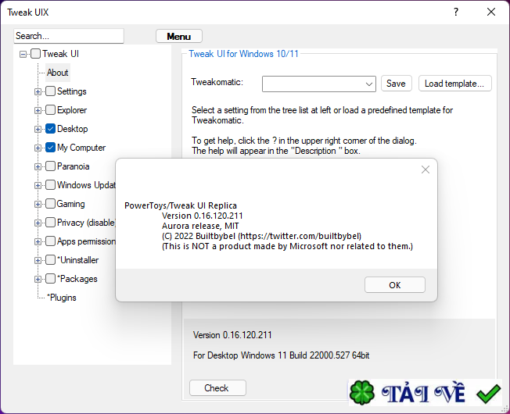This screenshot has width=510, height=414.
Task: Tick the Explorer checkbox
Action: click(x=50, y=110)
